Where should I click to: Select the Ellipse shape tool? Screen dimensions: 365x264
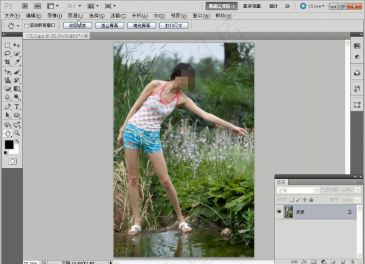pos(17,115)
